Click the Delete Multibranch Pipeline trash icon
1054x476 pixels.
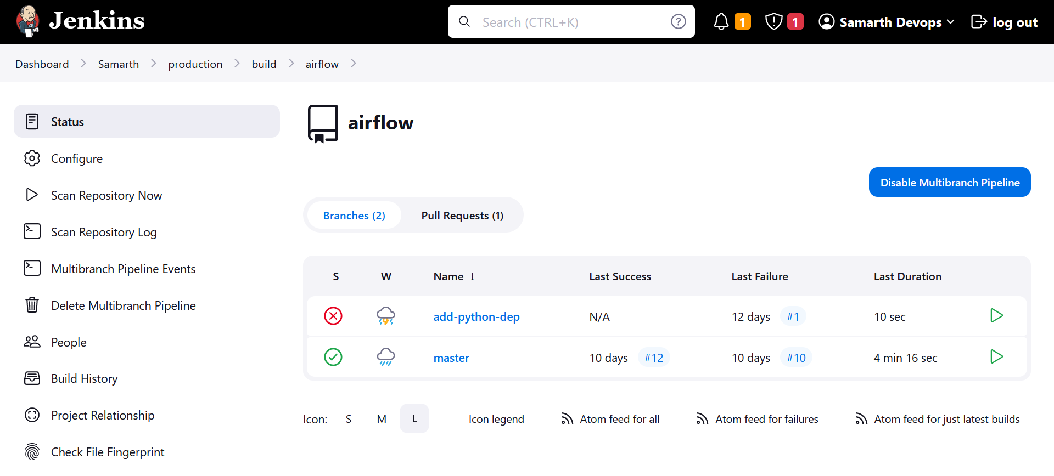32,304
